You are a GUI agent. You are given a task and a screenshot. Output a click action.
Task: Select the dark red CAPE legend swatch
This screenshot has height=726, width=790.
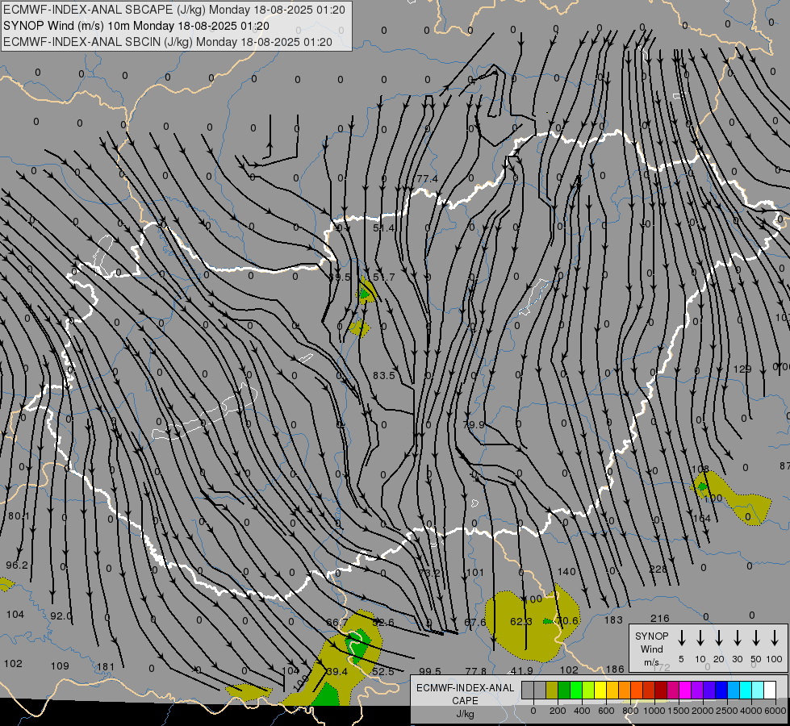click(661, 690)
